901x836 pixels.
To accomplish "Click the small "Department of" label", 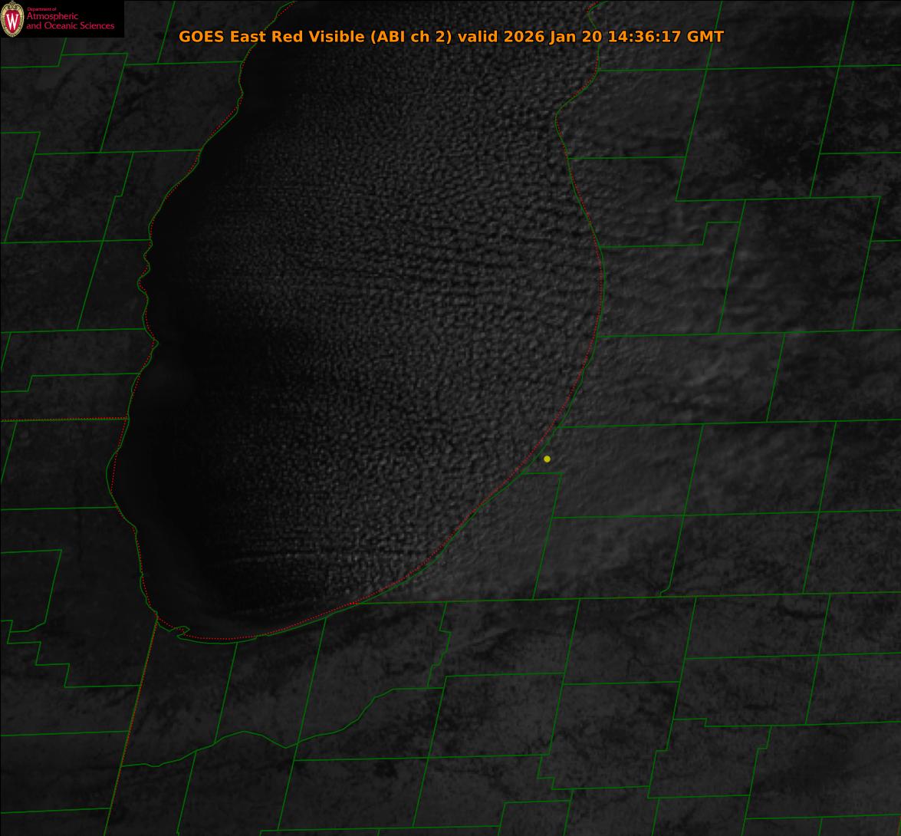I will pos(41,9).
